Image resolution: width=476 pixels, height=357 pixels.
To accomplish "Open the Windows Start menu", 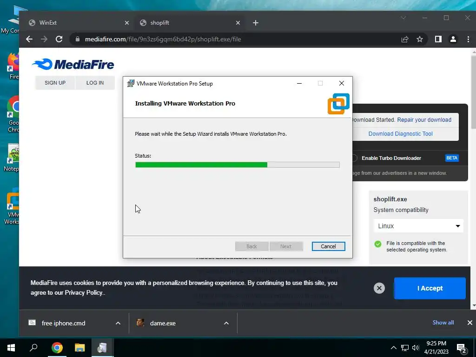I will (11, 348).
